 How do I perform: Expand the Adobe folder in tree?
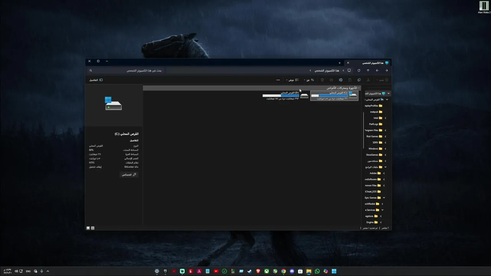(x=384, y=173)
